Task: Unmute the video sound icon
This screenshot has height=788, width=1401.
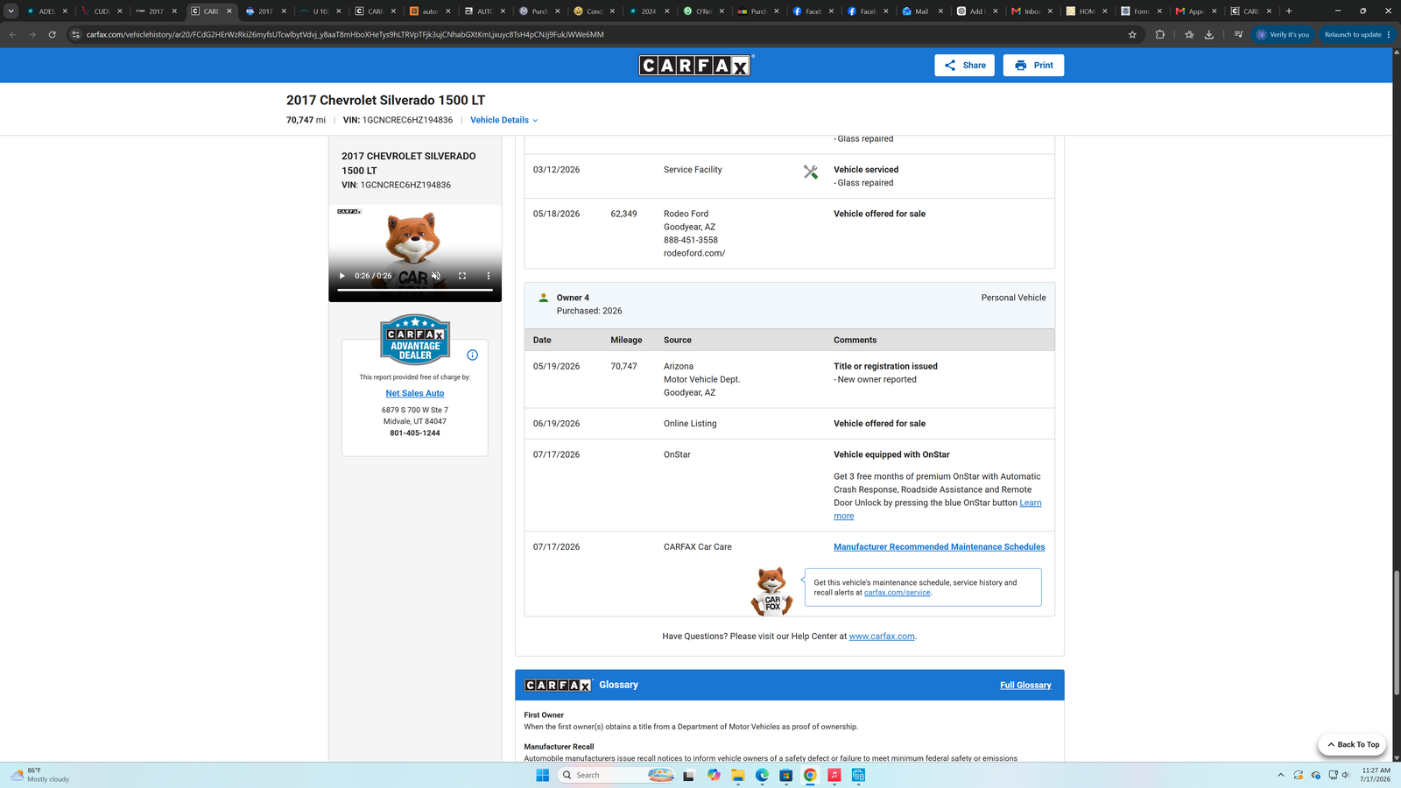Action: coord(436,276)
